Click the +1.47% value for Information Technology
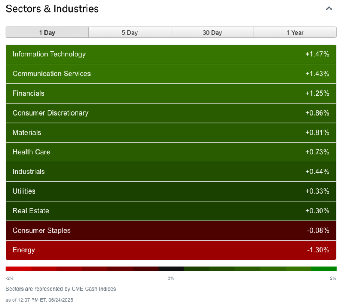The image size is (343, 305). click(x=317, y=54)
